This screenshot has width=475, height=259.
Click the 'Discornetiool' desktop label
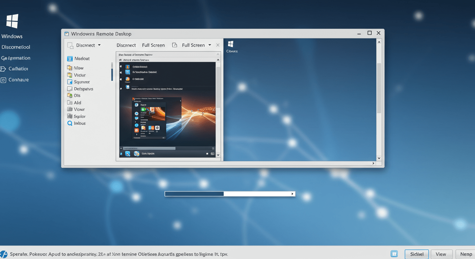click(16, 47)
